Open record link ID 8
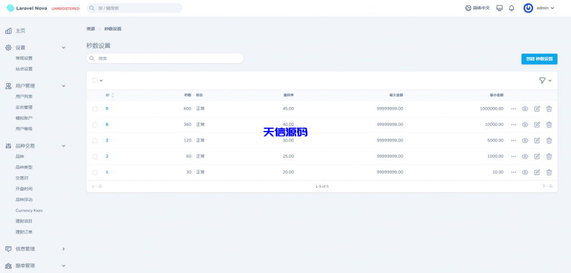This screenshot has width=571, height=273. (x=107, y=124)
